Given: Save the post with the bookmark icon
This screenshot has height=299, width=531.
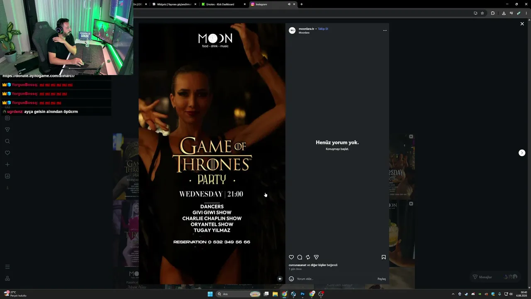Looking at the screenshot, I should pos(384,257).
